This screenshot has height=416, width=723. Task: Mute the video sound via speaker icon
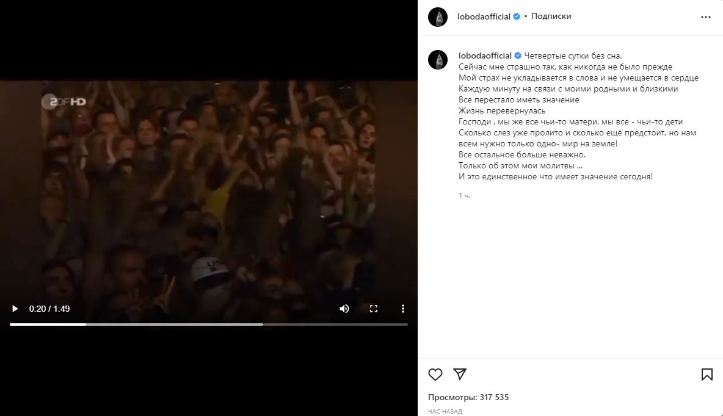(344, 309)
